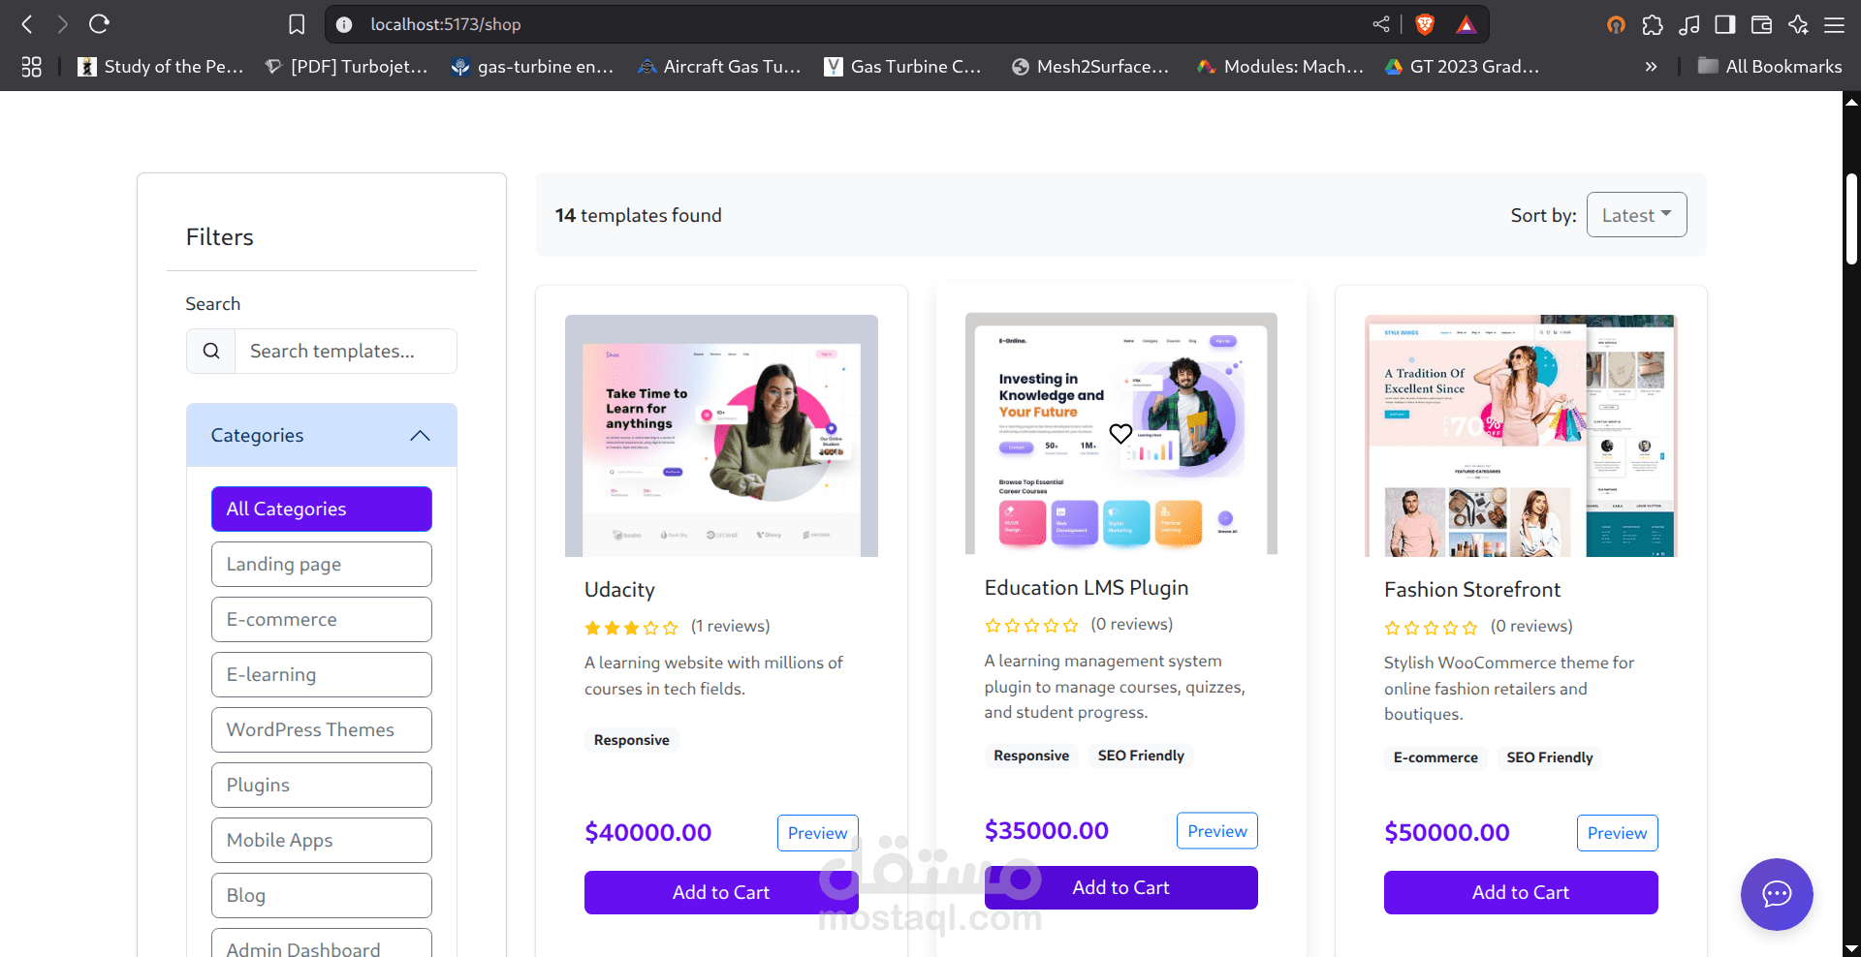Click the share icon in the address bar
Viewport: 1861px width, 957px height.
click(1381, 24)
